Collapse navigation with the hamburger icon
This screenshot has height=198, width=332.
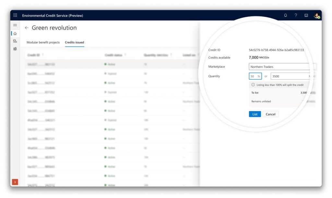click(x=15, y=25)
